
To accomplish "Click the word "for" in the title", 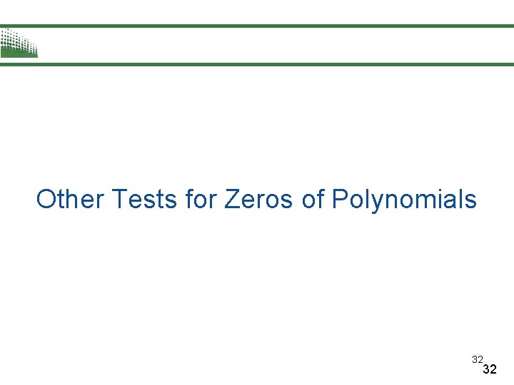I will [201, 200].
